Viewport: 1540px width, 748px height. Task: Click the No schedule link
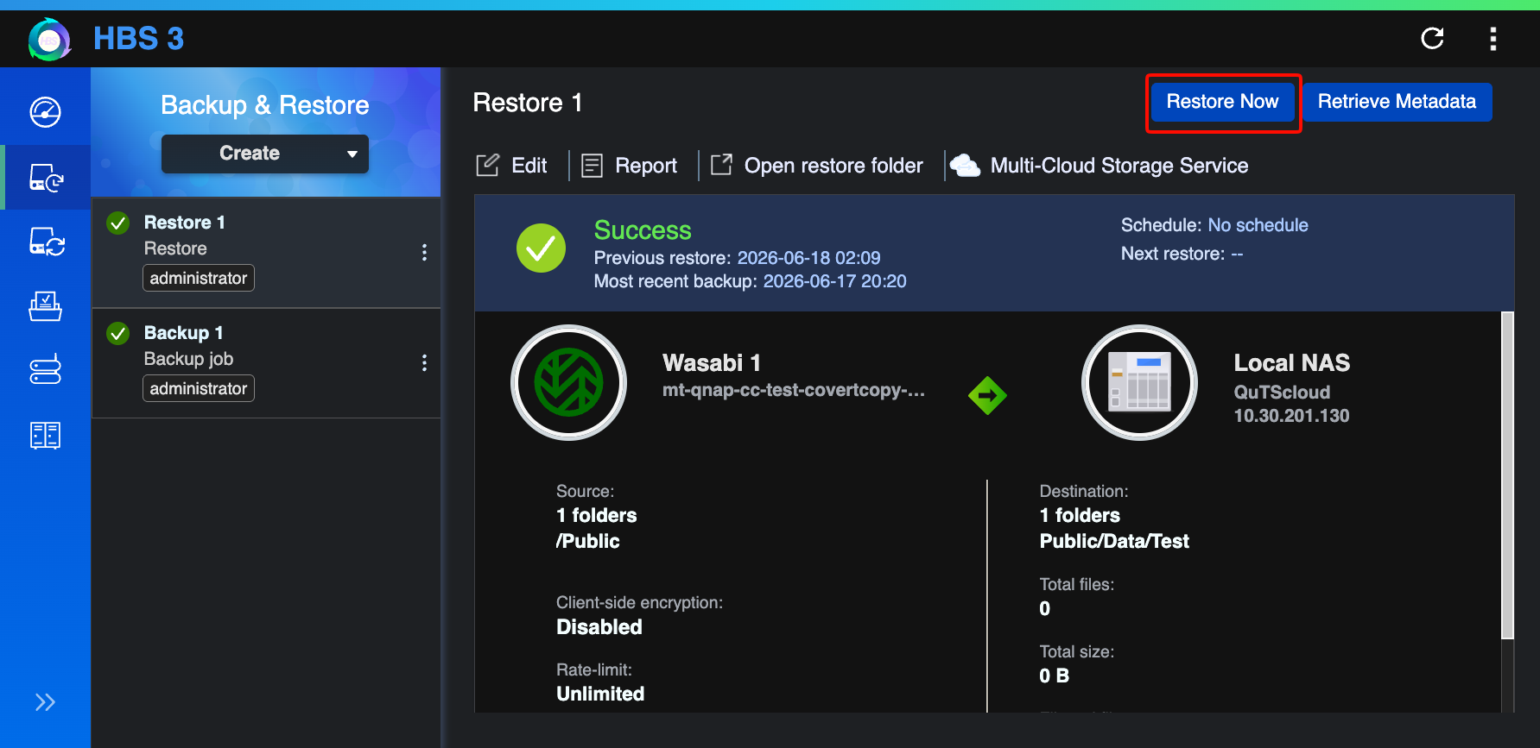tap(1258, 225)
